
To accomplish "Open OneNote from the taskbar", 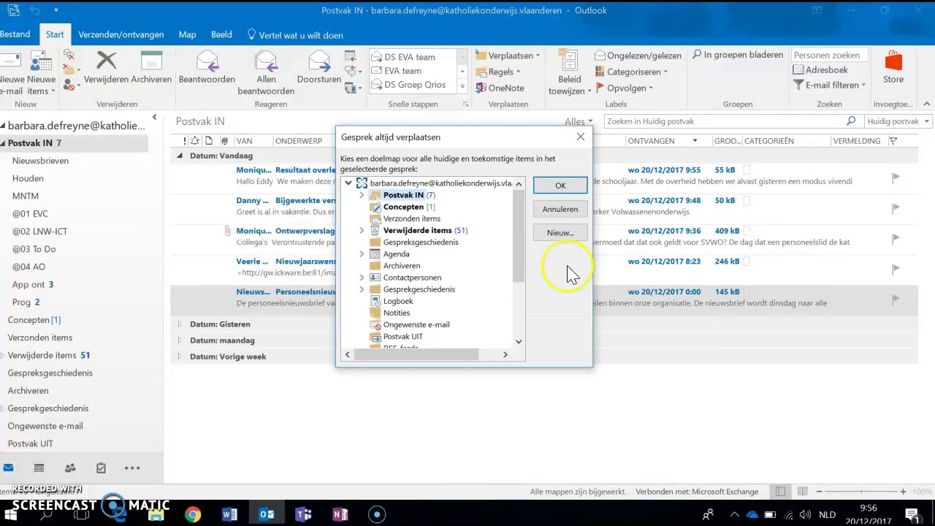I will tap(340, 514).
